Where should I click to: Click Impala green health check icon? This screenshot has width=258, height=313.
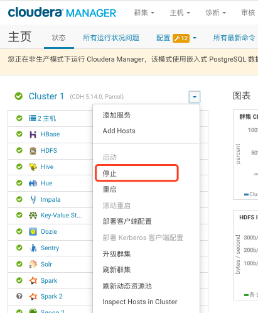point(19,199)
